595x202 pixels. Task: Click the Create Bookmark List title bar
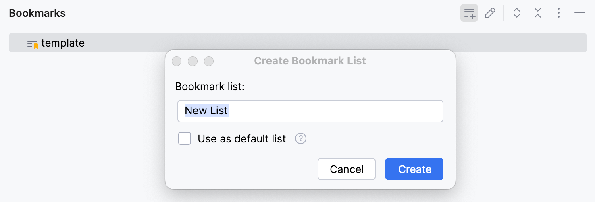310,61
